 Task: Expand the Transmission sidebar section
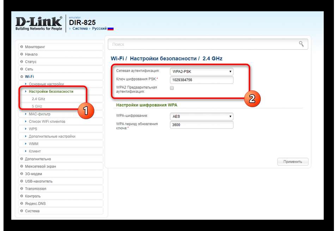point(61,189)
